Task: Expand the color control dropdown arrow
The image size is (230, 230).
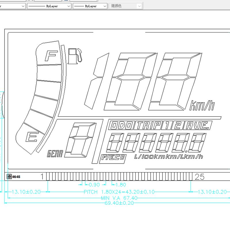Action: point(23,6)
